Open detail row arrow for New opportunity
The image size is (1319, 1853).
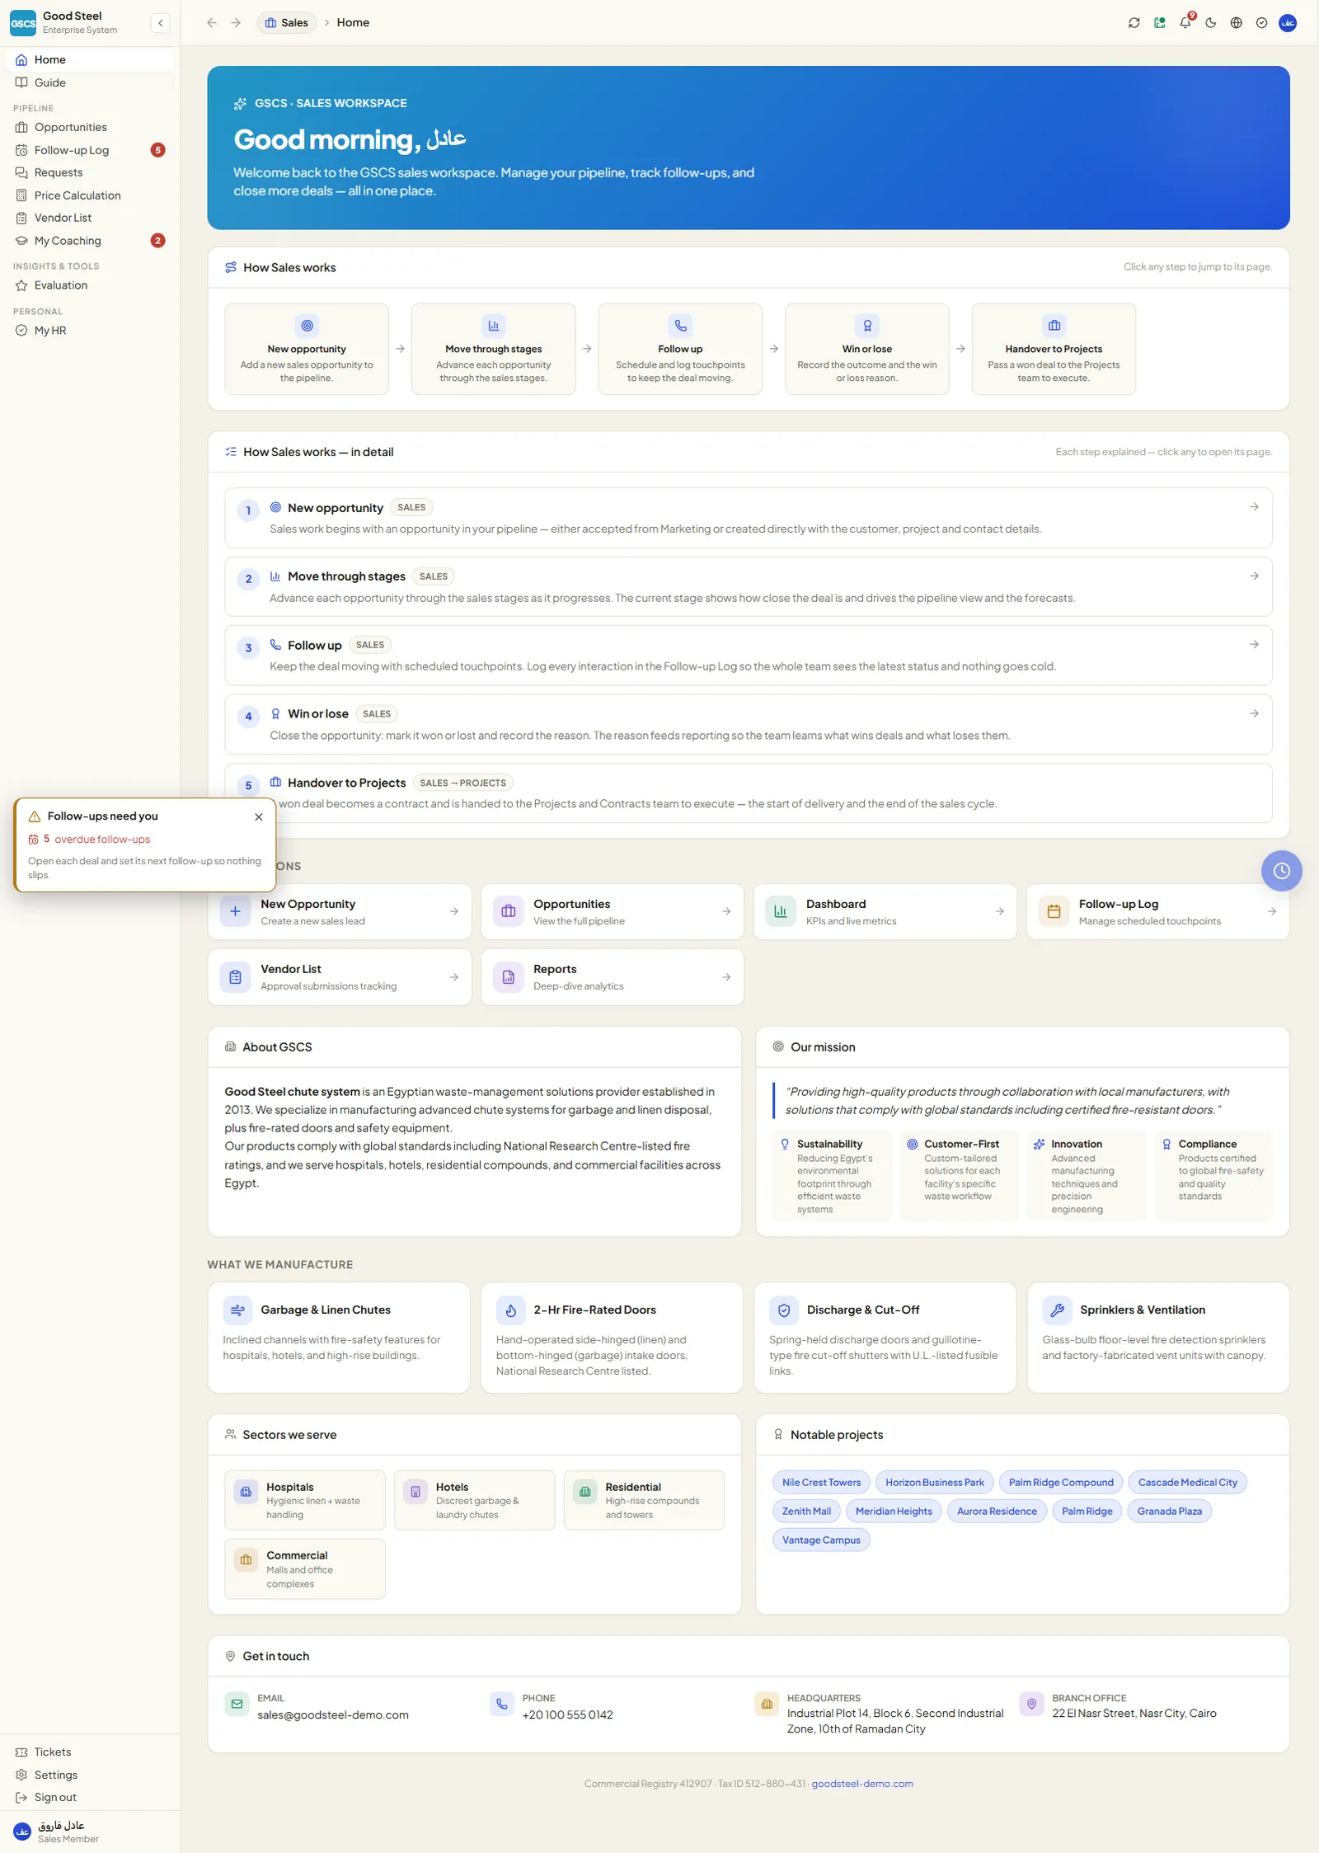(x=1254, y=507)
